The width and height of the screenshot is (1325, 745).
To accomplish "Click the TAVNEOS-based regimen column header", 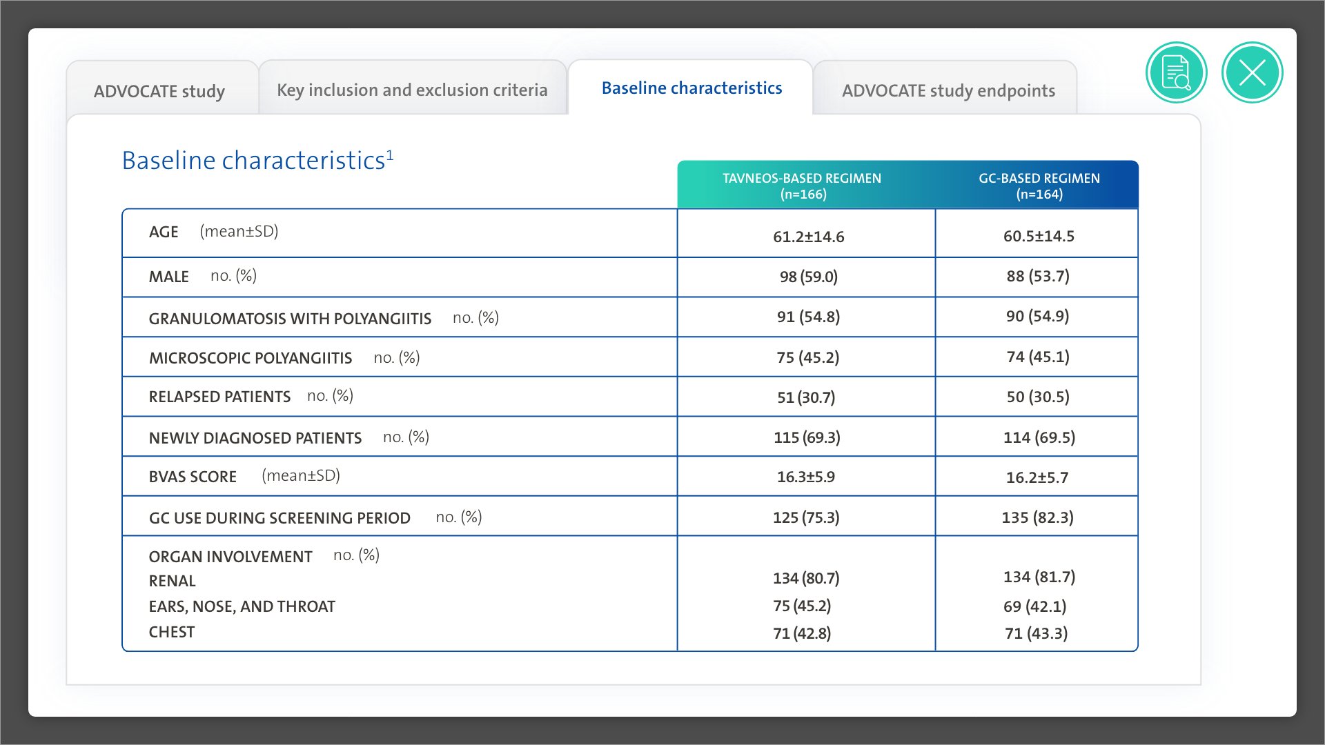I will [x=802, y=186].
